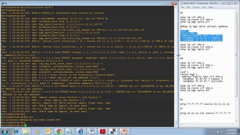Show hidden system tray icons

[x=209, y=132]
